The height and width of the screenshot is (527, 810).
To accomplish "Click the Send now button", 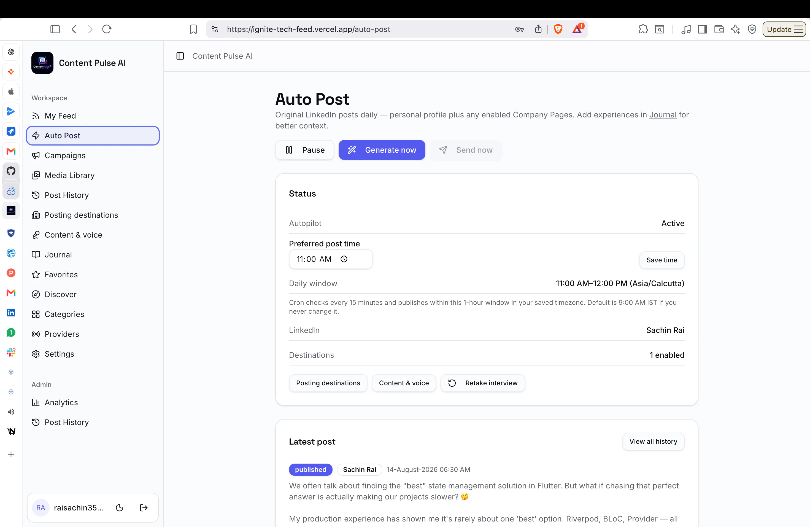I will [x=466, y=150].
